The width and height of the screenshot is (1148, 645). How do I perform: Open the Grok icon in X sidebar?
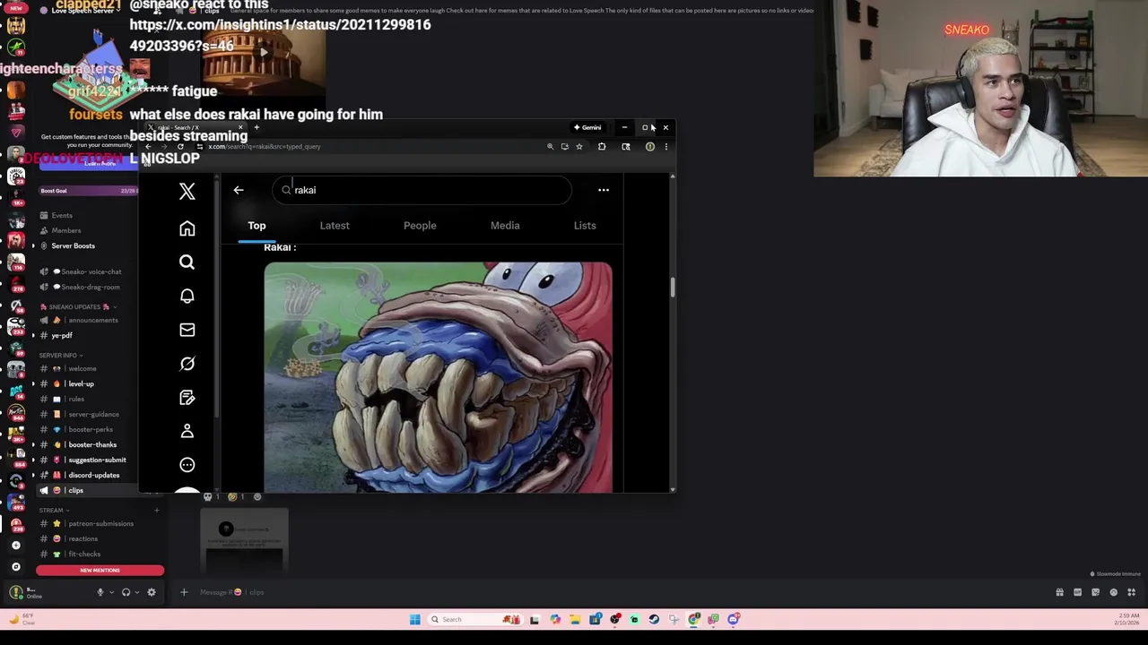[x=187, y=364]
